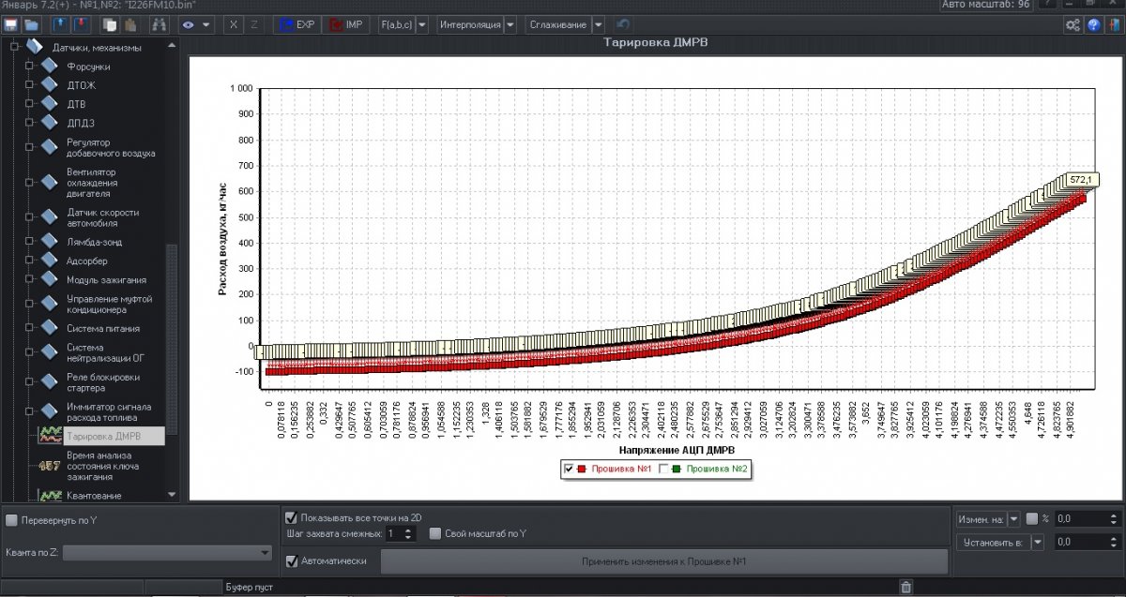Expand Иммитатор сигнала расхода топлива node
This screenshot has height=597, width=1126.
[29, 411]
